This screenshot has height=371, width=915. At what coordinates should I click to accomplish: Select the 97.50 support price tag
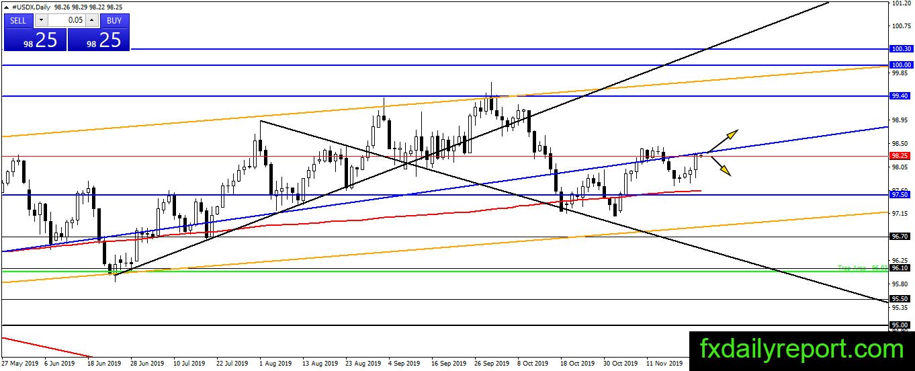click(x=900, y=194)
